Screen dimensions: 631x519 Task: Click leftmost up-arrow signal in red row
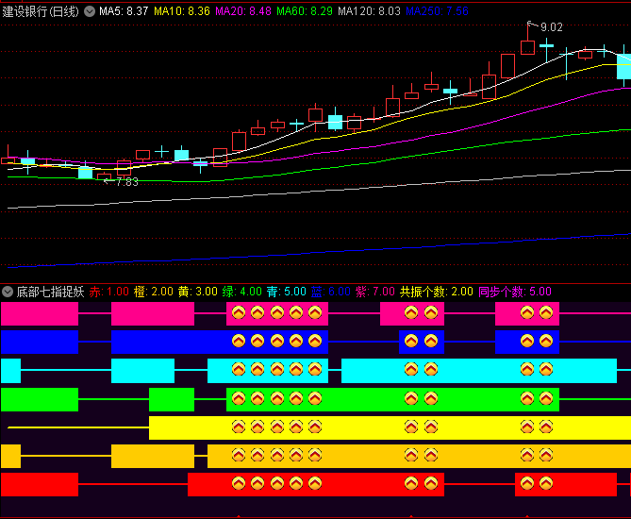(x=239, y=483)
